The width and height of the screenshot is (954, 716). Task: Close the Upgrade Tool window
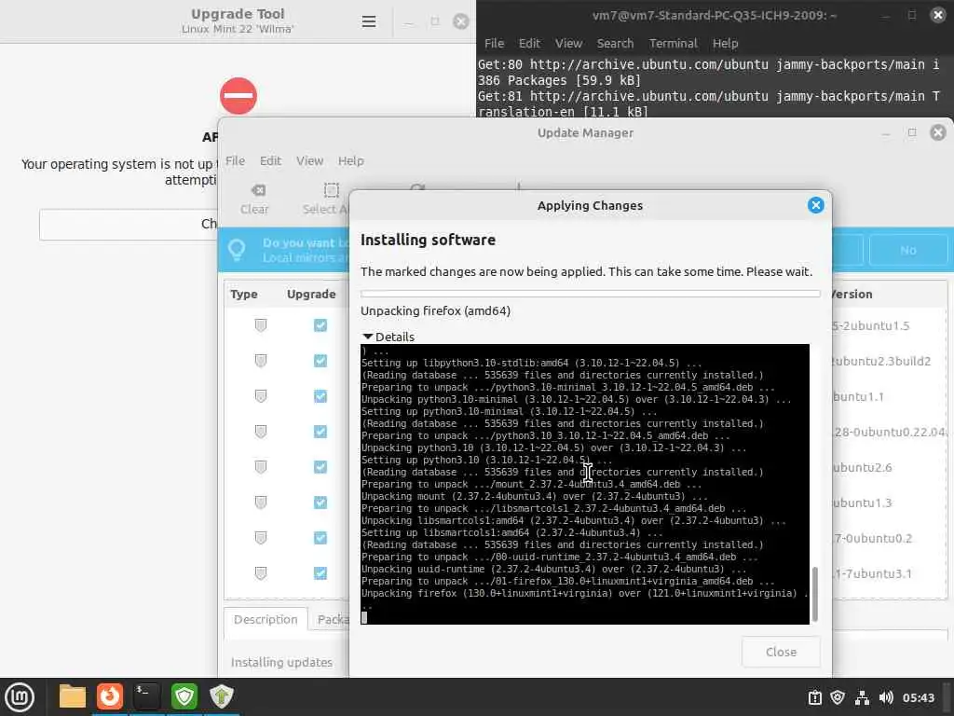click(x=461, y=22)
